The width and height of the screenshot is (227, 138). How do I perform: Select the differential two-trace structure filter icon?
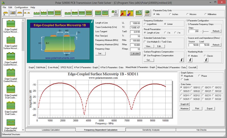click(x=27, y=13)
